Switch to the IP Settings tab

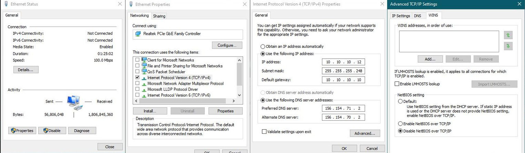401,16
